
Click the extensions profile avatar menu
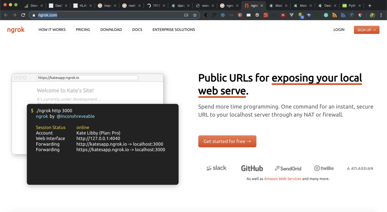click(372, 15)
